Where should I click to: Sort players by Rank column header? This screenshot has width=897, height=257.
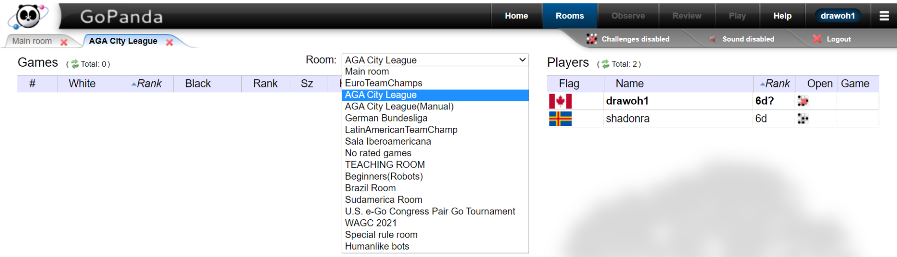pyautogui.click(x=776, y=84)
